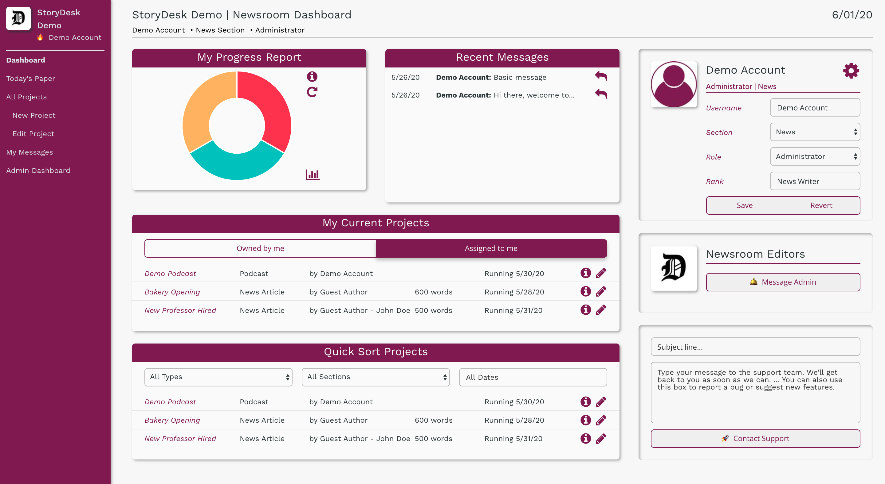The image size is (885, 484).
Task: Click the Contact Support button
Action: tap(755, 438)
